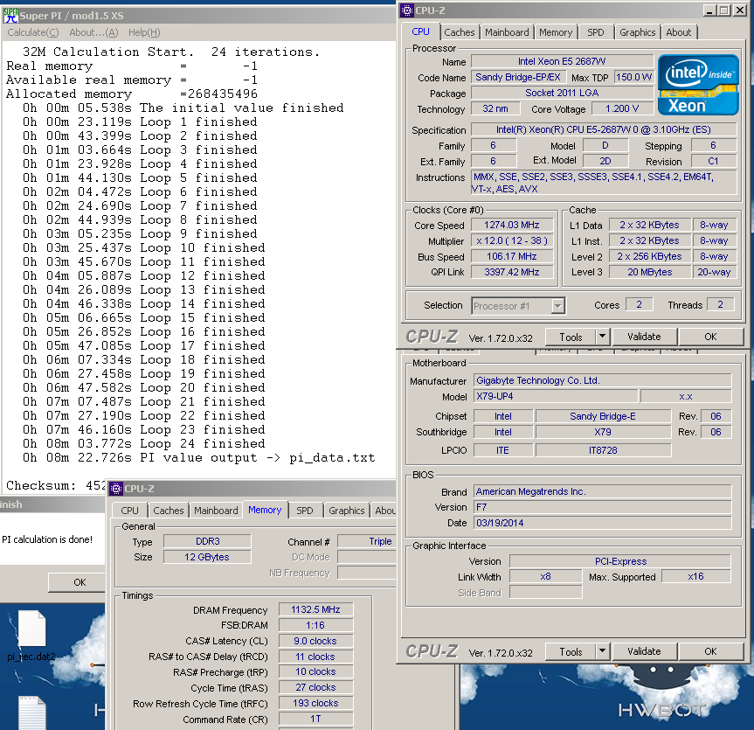754x730 pixels.
Task: Click the CAS# Latency value 9.0 clocks
Action: [x=315, y=641]
